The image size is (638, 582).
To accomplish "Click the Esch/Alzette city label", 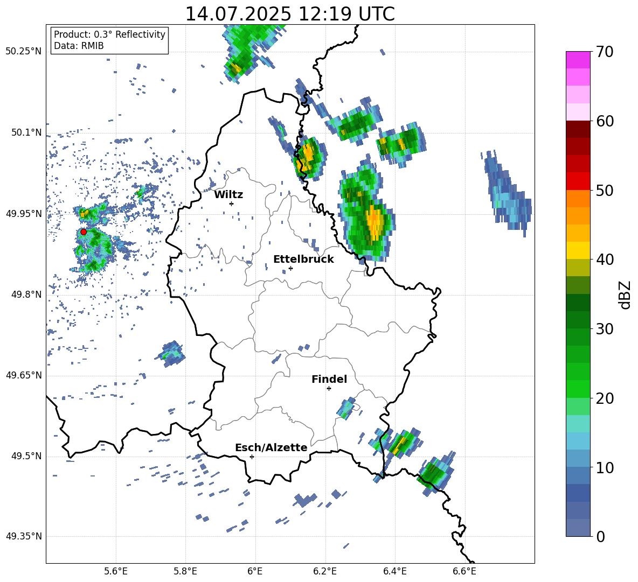I will click(x=271, y=447).
